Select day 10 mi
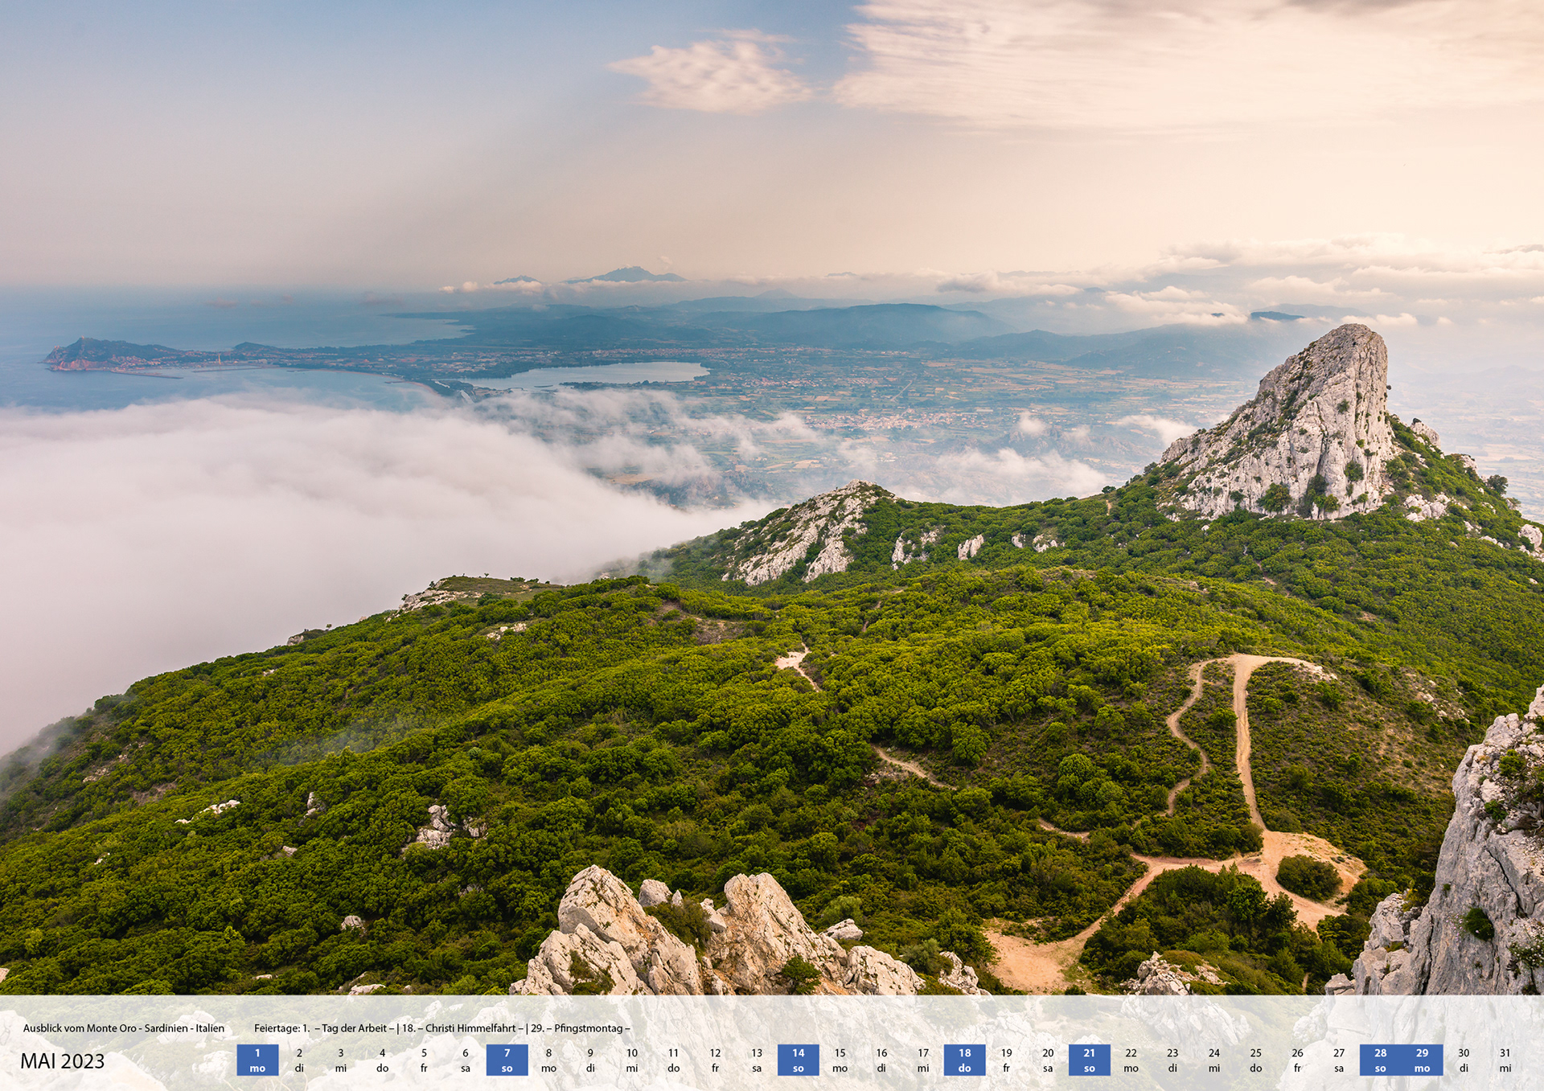 pyautogui.click(x=632, y=1060)
